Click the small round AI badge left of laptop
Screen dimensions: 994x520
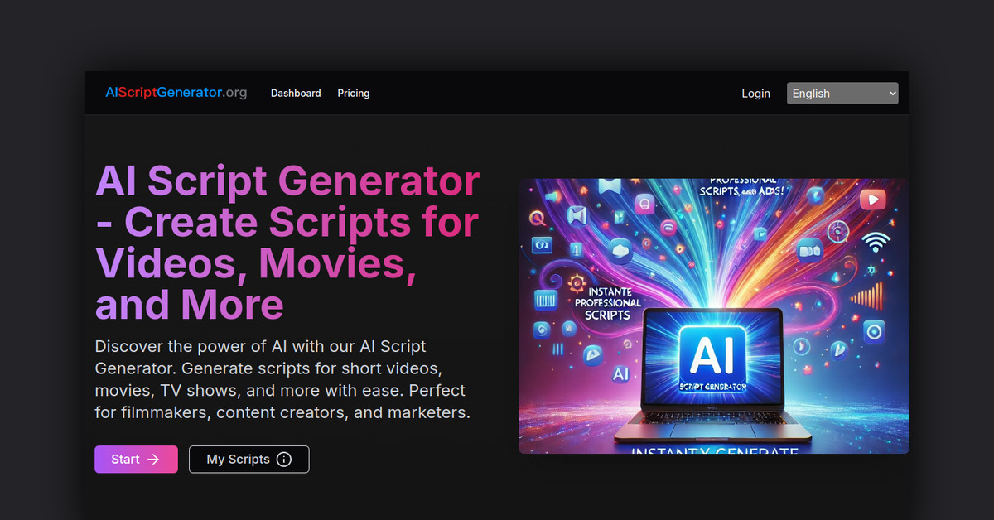tap(620, 374)
